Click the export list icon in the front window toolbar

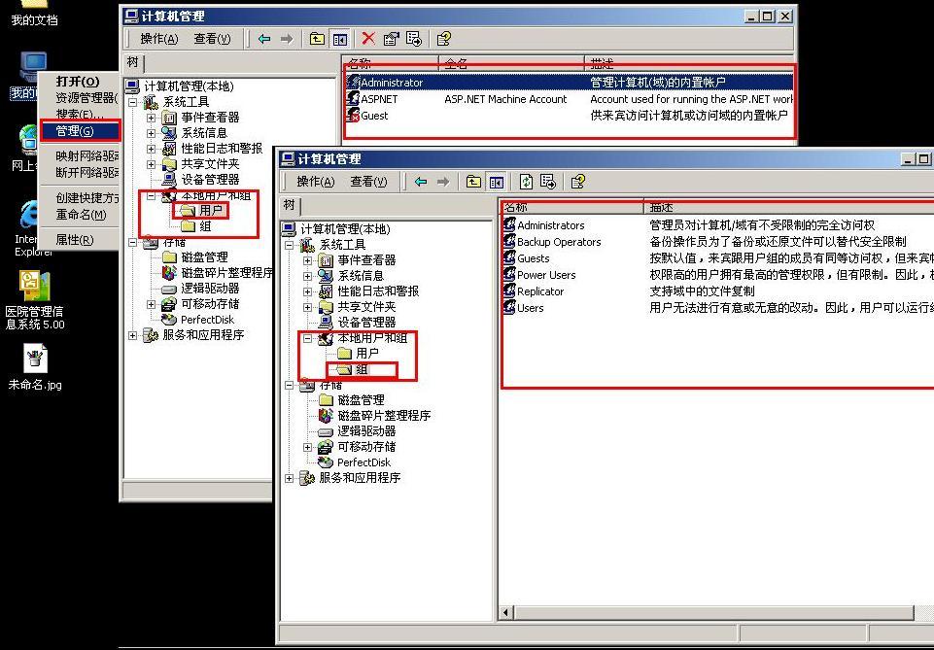coord(548,182)
